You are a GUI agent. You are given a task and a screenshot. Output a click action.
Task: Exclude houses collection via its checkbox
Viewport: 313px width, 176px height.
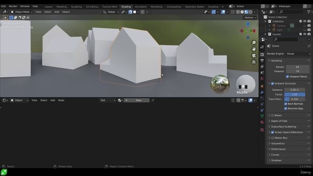coord(300,34)
